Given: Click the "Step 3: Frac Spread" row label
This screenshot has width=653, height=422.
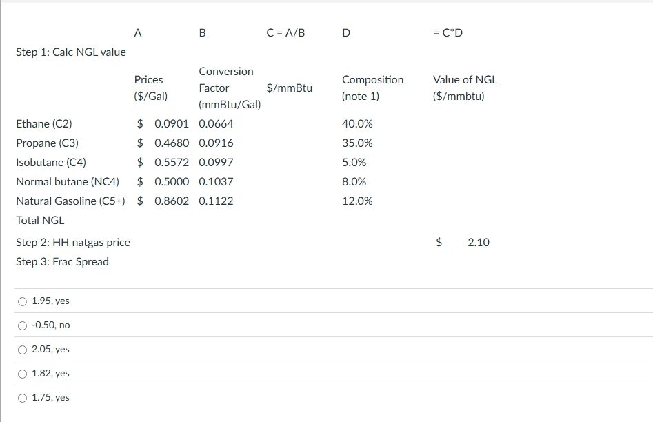Looking at the screenshot, I should (62, 262).
